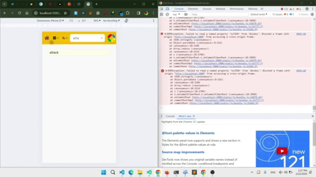Viewport: 316px width, 177px height.
Task: Open the 96% zoom dropdown in the device toolbar
Action: tap(97, 21)
